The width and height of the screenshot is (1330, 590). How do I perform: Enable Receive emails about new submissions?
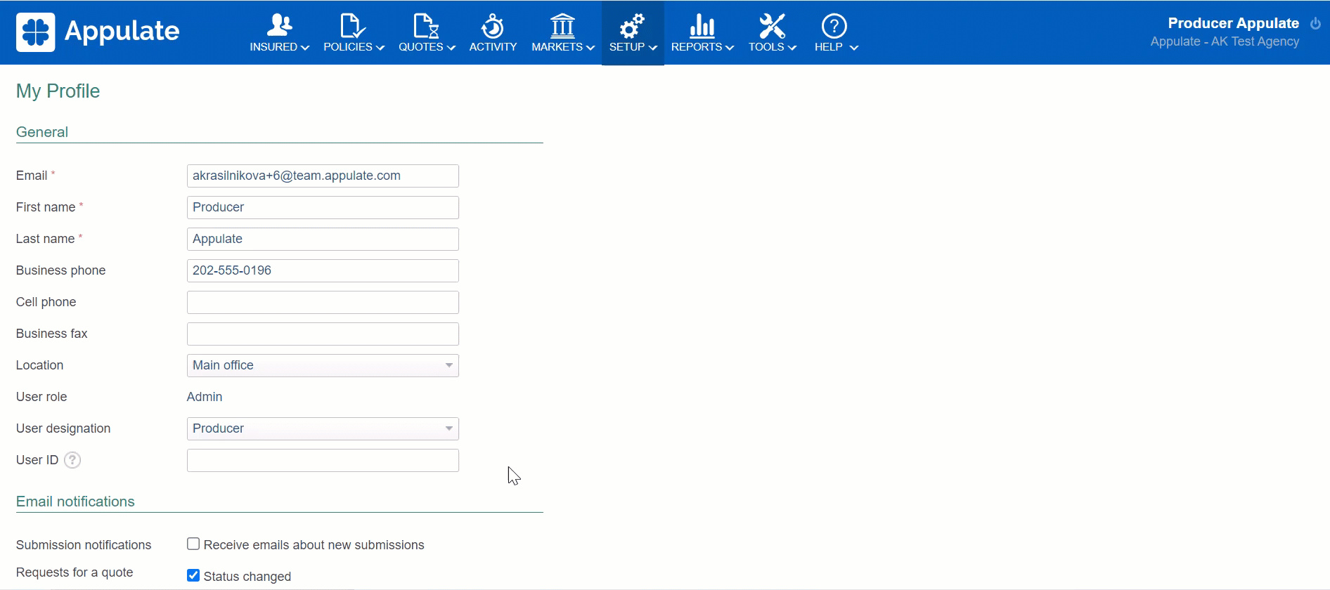click(193, 544)
